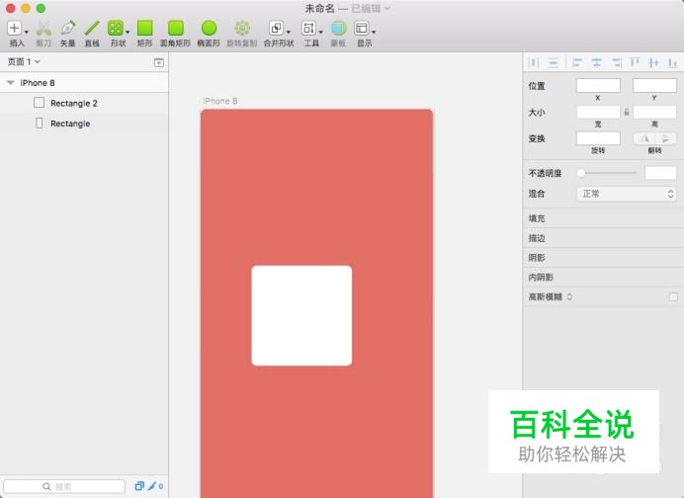The height and width of the screenshot is (498, 684).
Task: Open the 插入 dropdown arrow
Action: click(26, 33)
